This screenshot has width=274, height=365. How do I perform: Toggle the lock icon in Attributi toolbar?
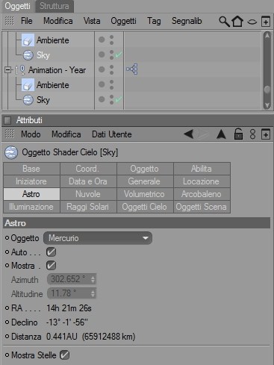pyautogui.click(x=238, y=134)
